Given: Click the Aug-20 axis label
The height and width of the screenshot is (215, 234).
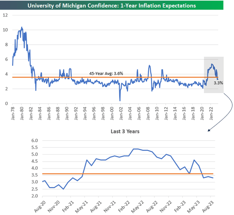Looking at the screenshot, I should (x=40, y=207).
